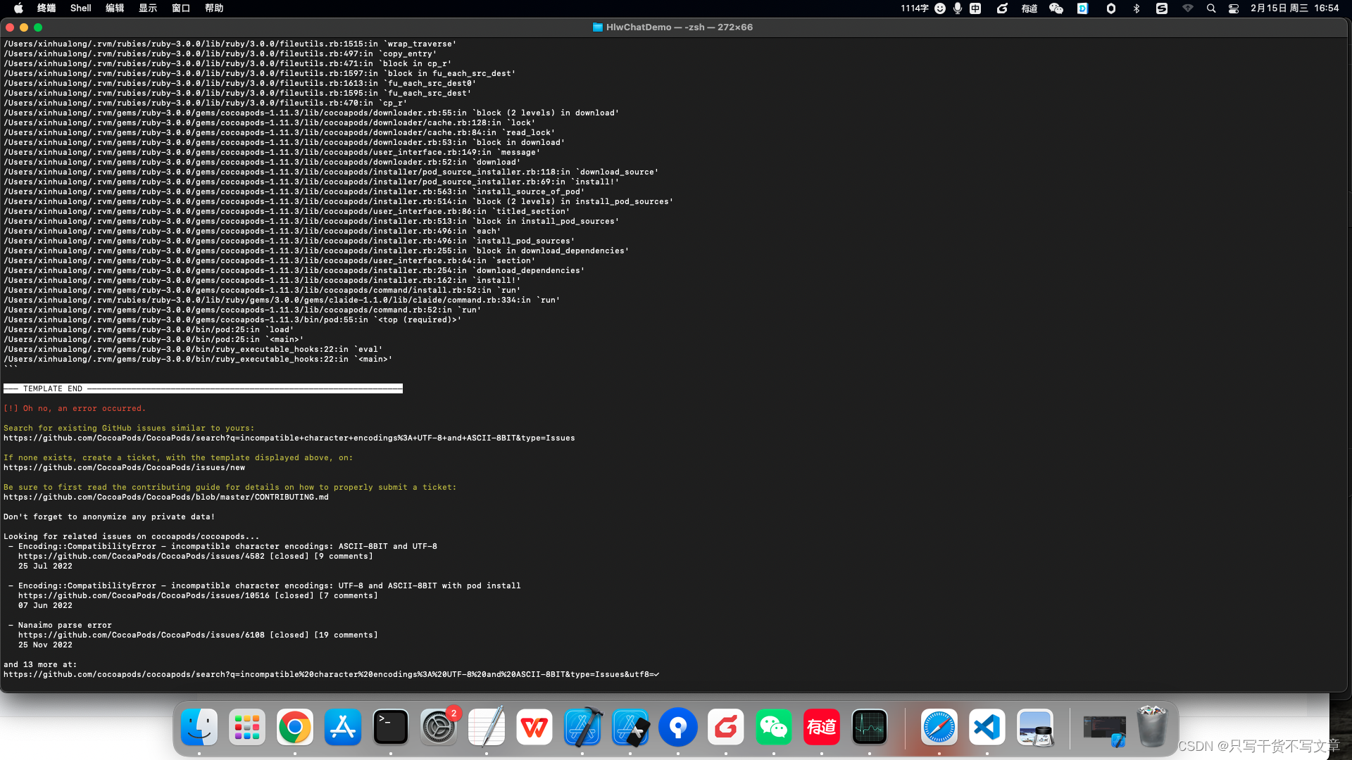
Task: Open the minimized window thumbnail in Dock
Action: (1104, 730)
